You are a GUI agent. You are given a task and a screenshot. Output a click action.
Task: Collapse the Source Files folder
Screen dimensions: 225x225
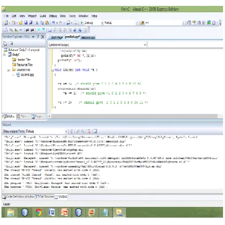pyautogui.click(x=8, y=70)
